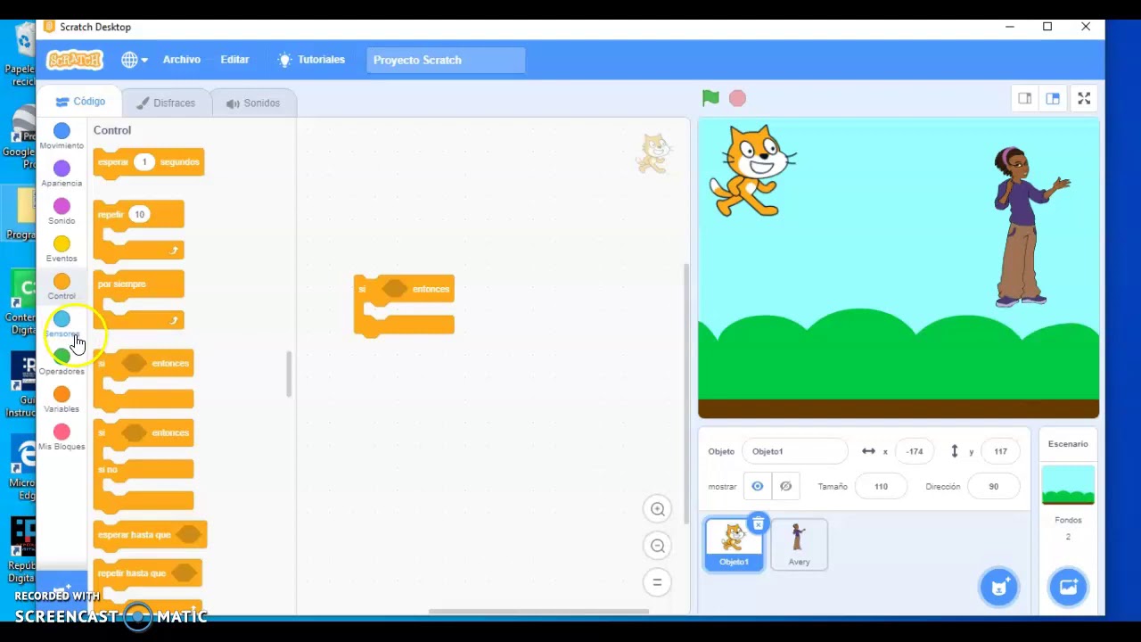Zoom in on the code workspace
This screenshot has height=642, width=1141.
point(658,509)
